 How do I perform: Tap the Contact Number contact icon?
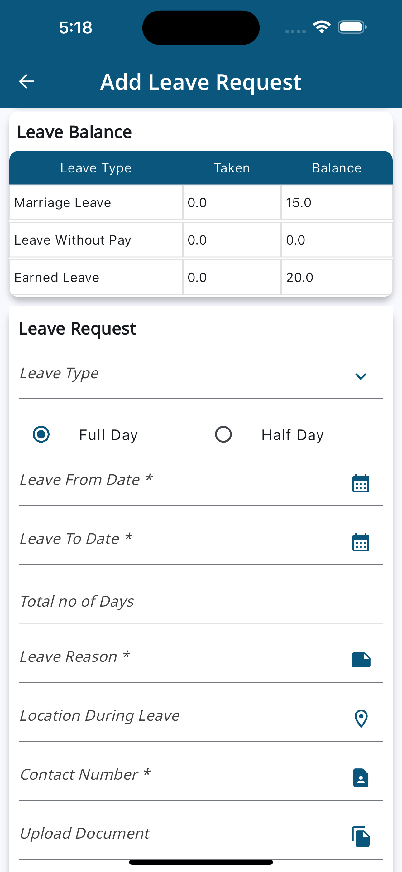point(361,778)
